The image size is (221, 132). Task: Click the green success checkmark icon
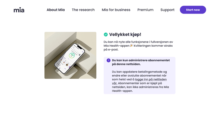pyautogui.click(x=106, y=35)
